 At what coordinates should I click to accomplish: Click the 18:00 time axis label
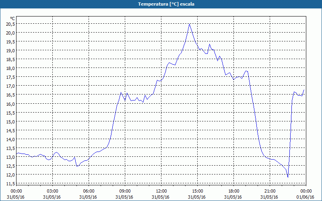point(233,191)
